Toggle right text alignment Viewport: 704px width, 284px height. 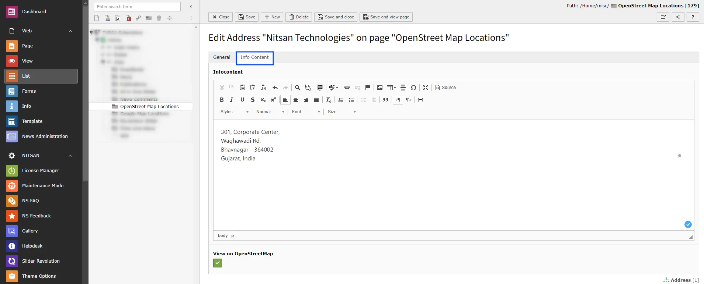pos(306,100)
